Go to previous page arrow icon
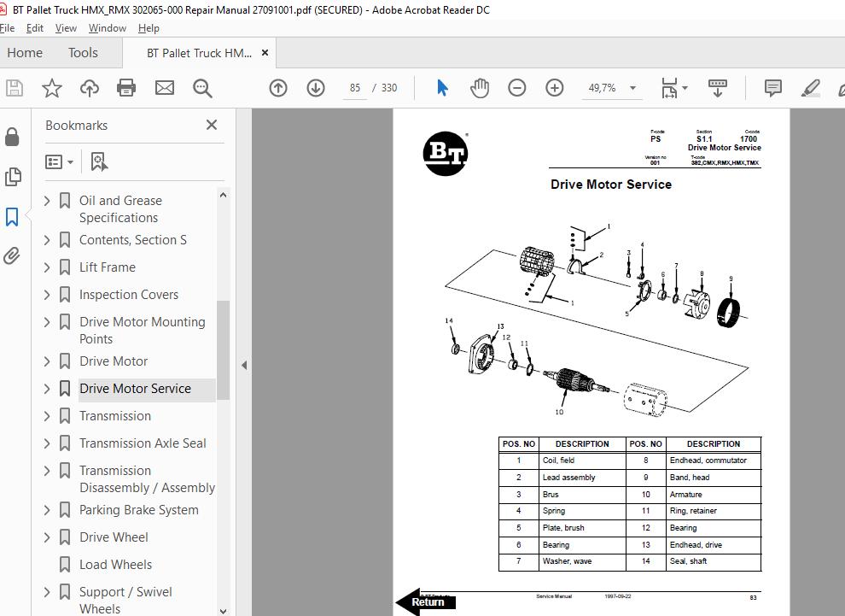Image resolution: width=845 pixels, height=616 pixels. tap(278, 88)
